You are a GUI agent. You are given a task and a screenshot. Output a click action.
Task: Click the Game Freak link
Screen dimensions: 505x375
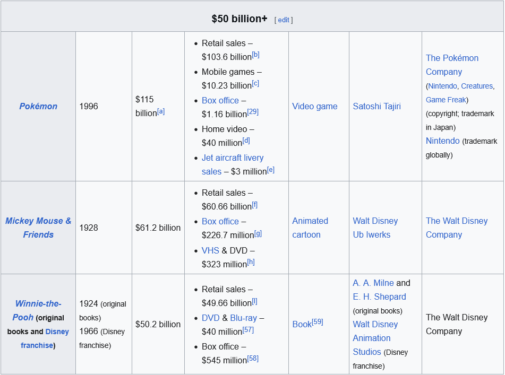[x=446, y=100]
